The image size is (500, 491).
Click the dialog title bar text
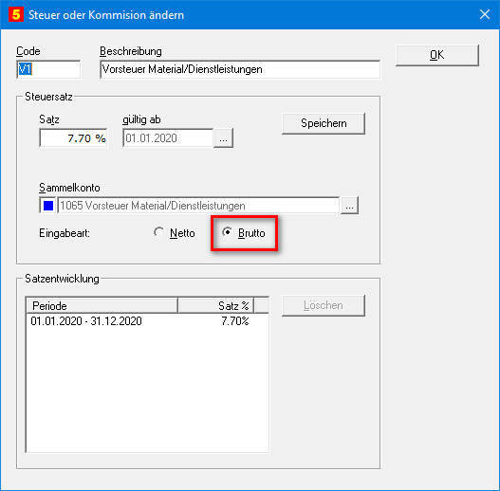pos(106,15)
